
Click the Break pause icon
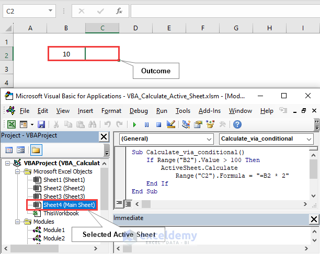click(146, 124)
